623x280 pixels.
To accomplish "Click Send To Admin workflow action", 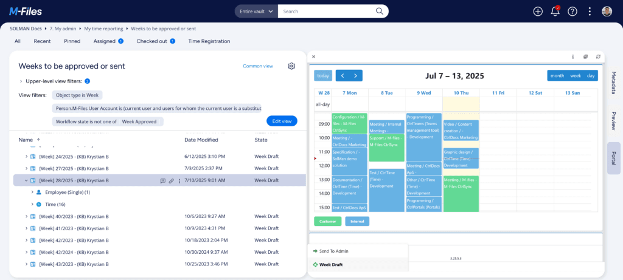I will click(x=334, y=251).
